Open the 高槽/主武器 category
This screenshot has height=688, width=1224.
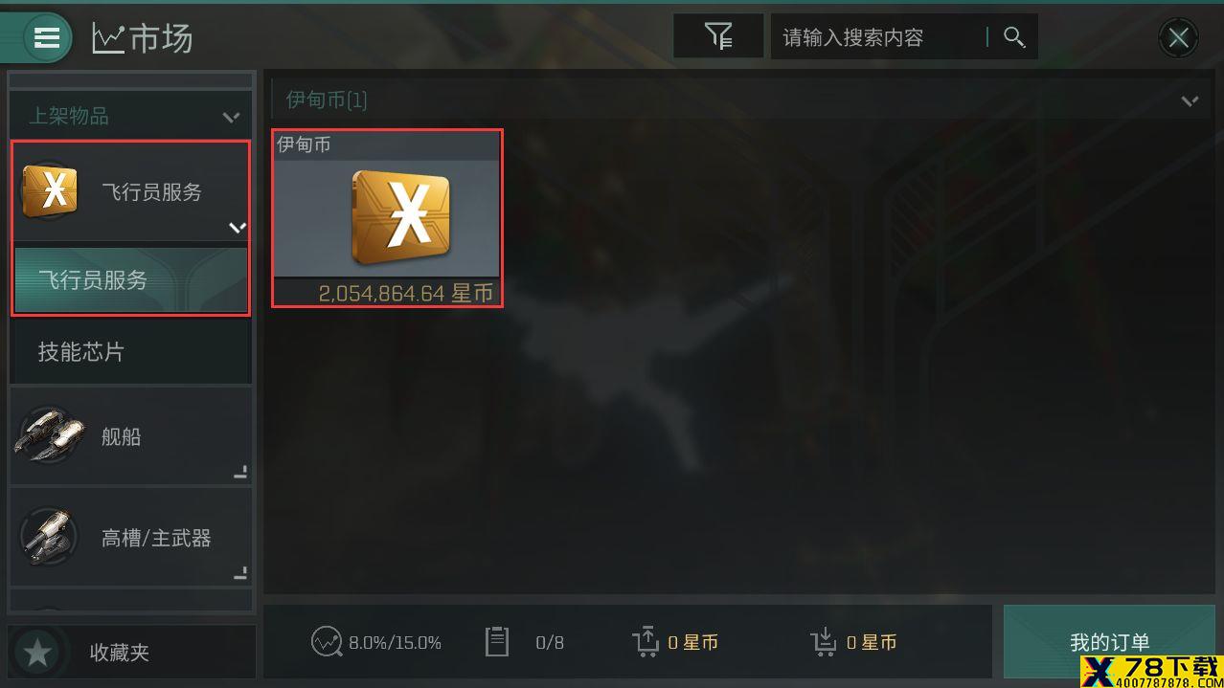point(130,537)
